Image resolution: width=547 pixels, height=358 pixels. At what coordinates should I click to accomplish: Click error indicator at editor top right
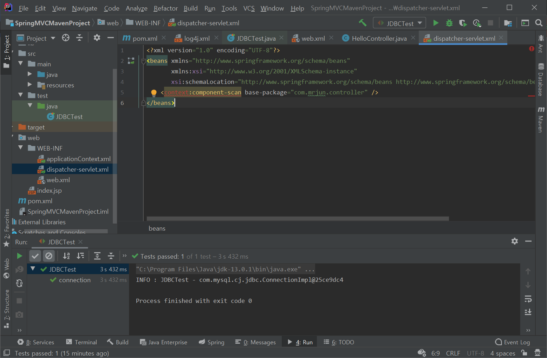click(532, 49)
